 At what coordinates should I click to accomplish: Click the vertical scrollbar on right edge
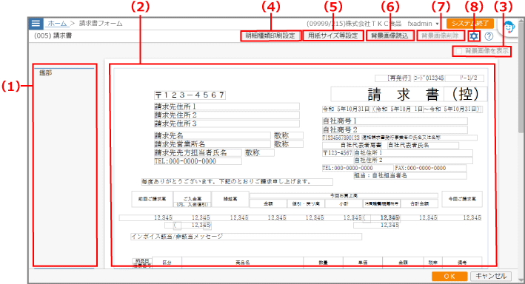coord(521,143)
